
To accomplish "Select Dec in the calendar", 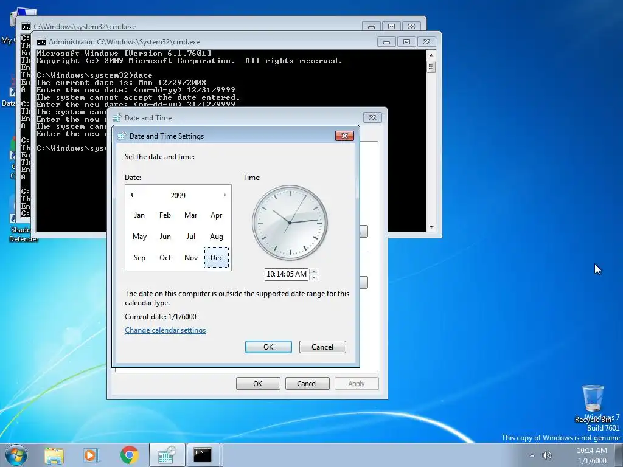I will 216,258.
